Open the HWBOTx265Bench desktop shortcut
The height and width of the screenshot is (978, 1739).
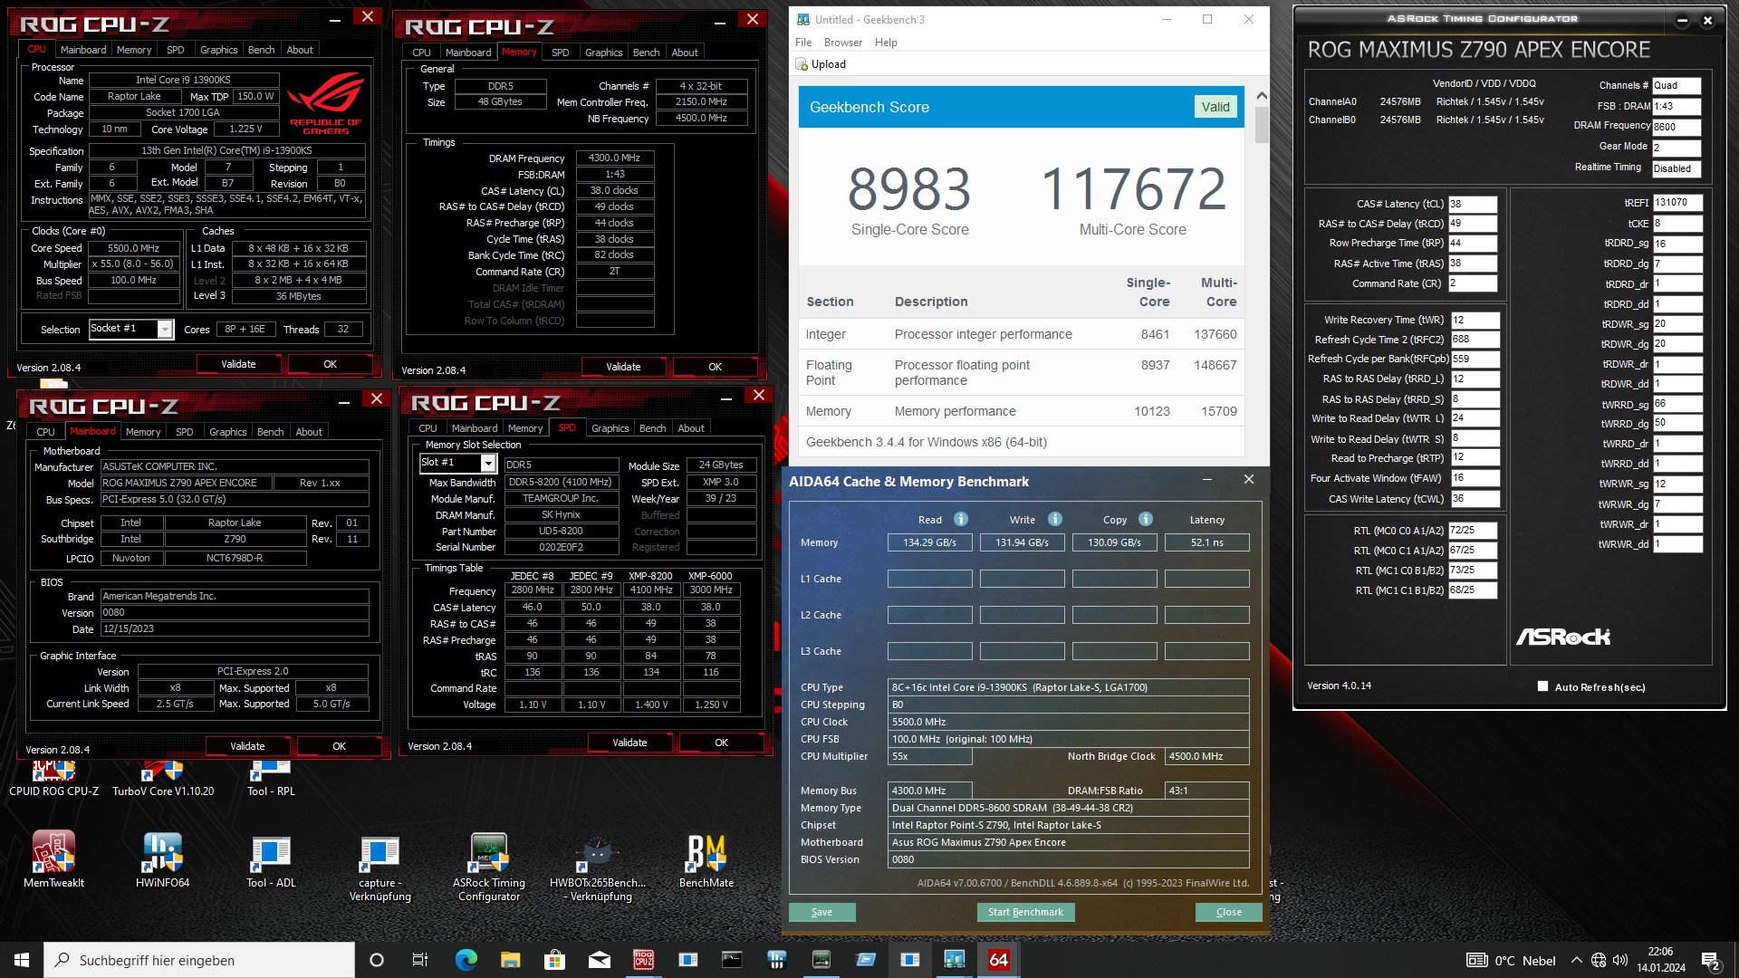point(598,867)
